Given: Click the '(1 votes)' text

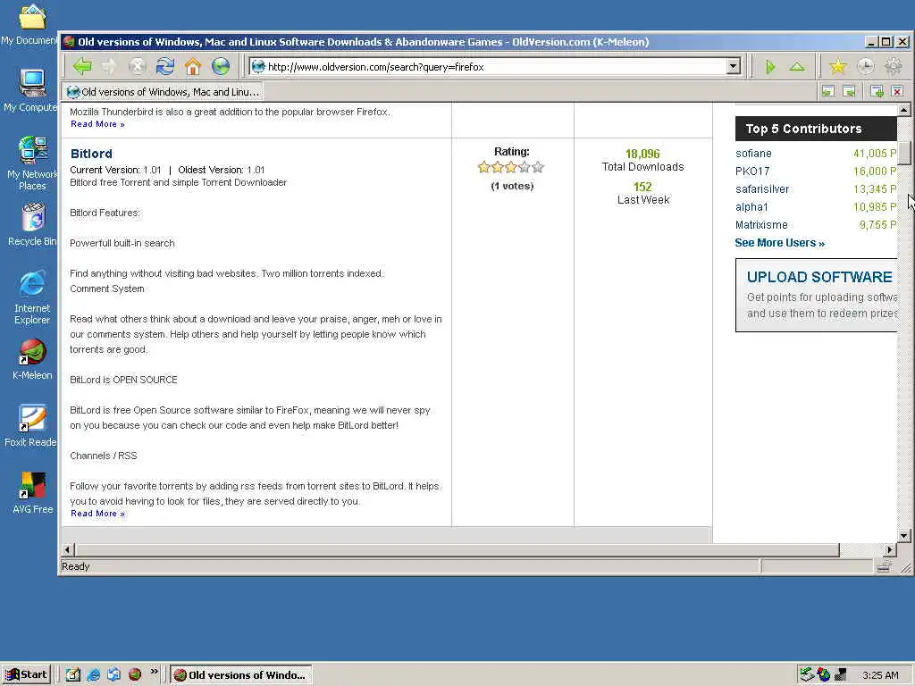Looking at the screenshot, I should click(512, 186).
